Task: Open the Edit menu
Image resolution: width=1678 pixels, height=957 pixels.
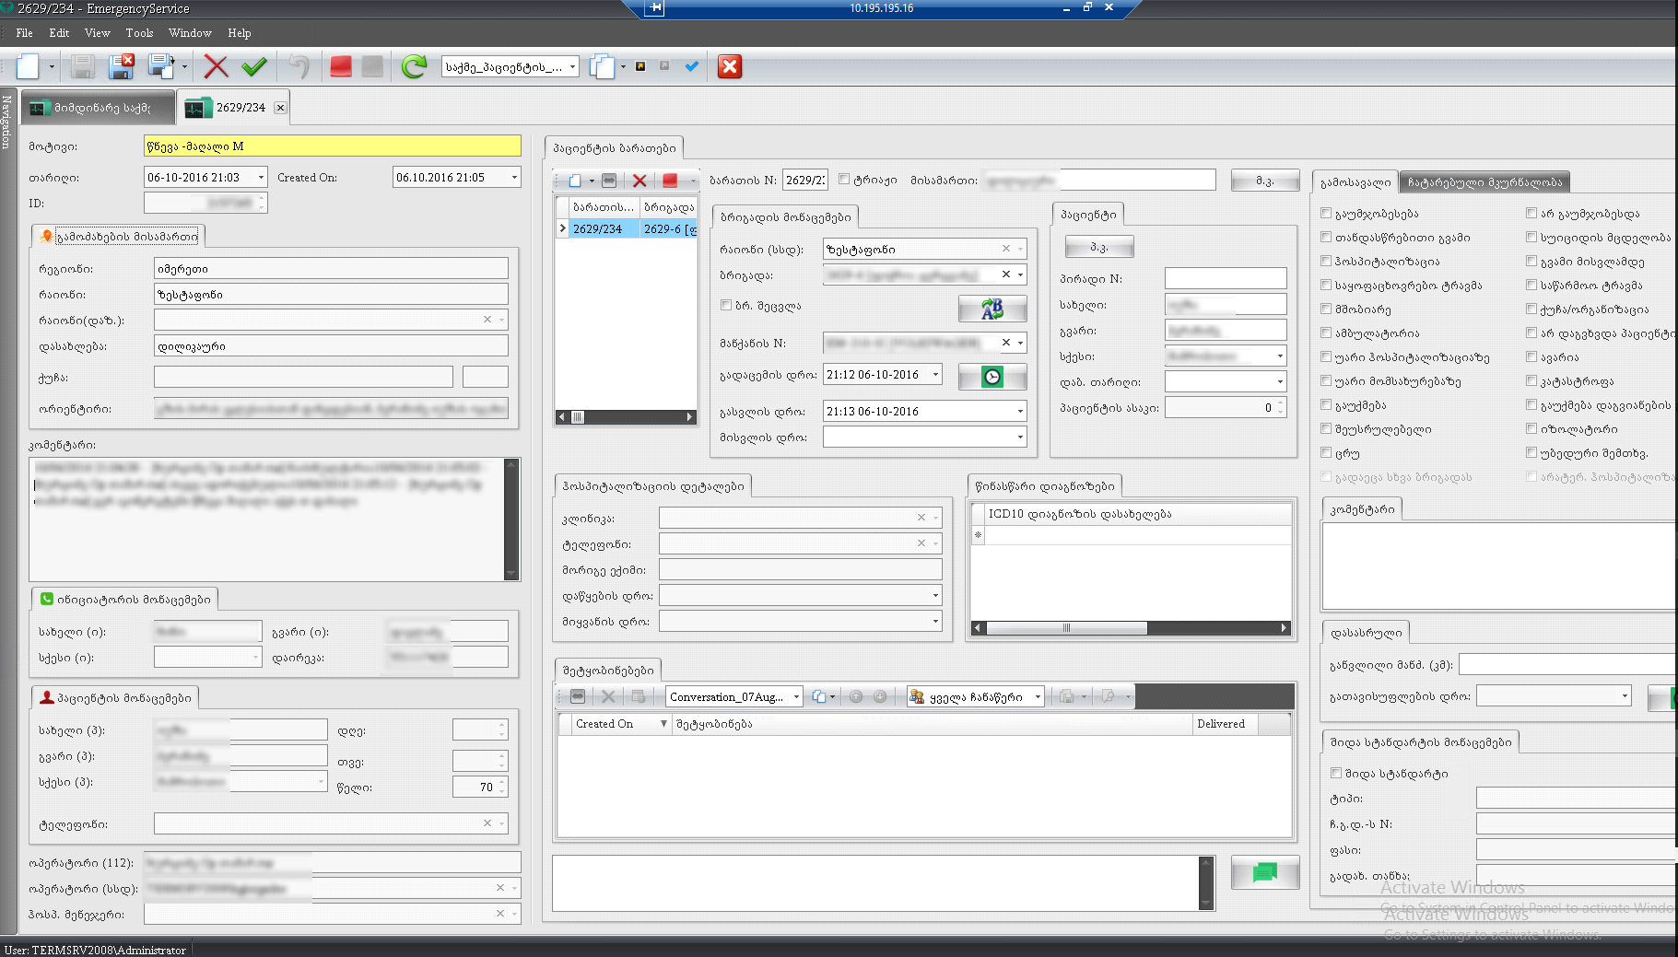Action: pos(59,32)
